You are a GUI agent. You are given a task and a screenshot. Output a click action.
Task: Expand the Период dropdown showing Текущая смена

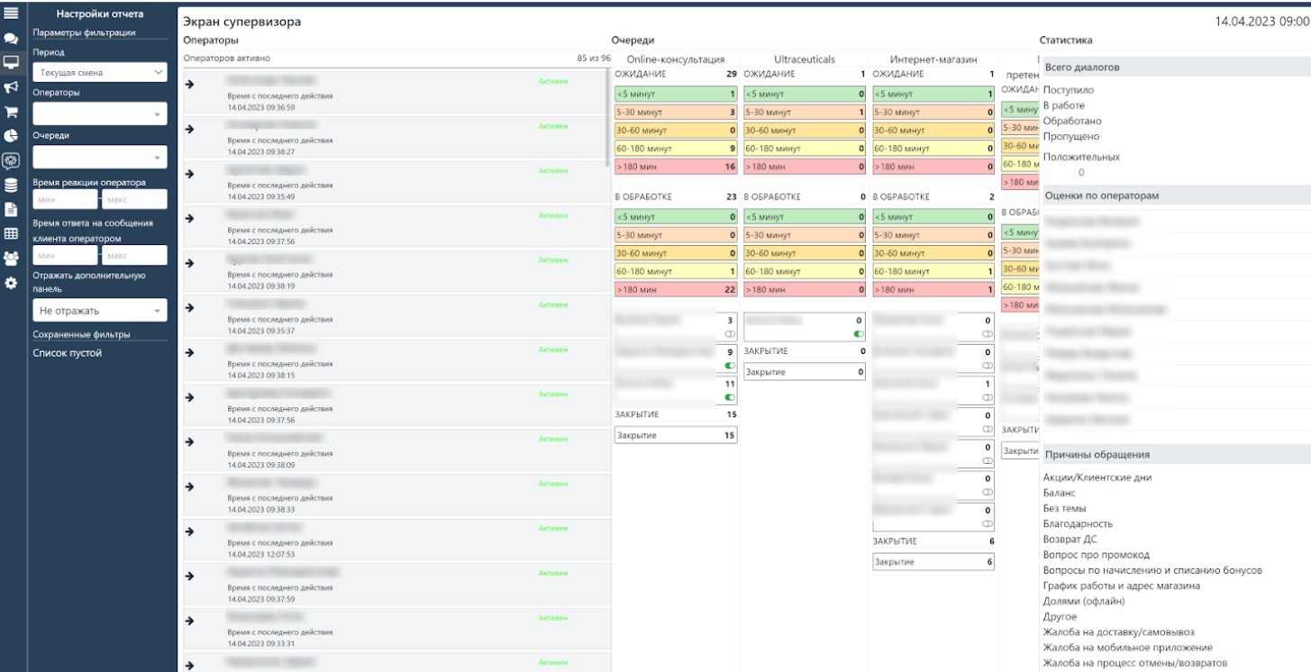[100, 72]
